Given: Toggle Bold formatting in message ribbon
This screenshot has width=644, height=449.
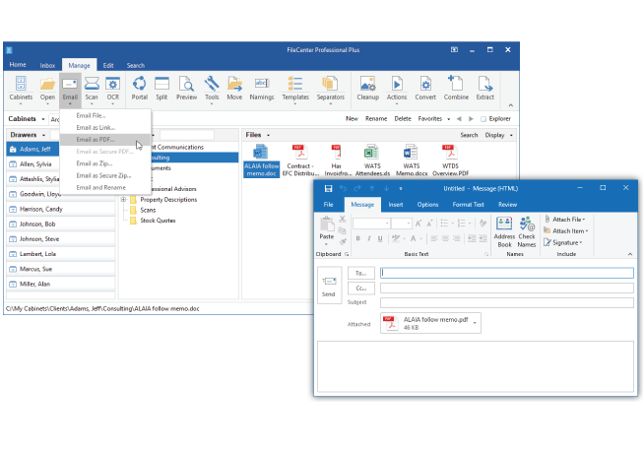Looking at the screenshot, I should tap(358, 238).
